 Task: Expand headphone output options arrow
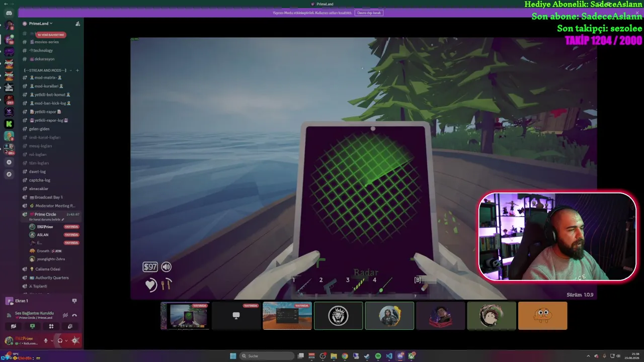(66, 340)
